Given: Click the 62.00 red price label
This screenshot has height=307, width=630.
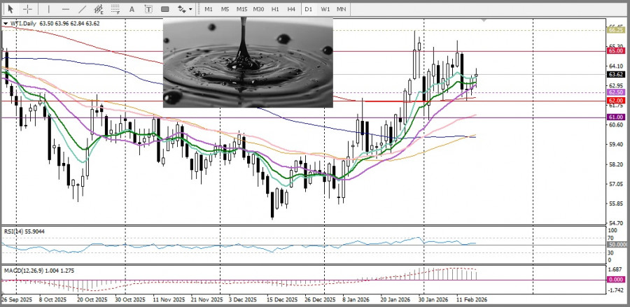Looking at the screenshot, I should pos(616,101).
